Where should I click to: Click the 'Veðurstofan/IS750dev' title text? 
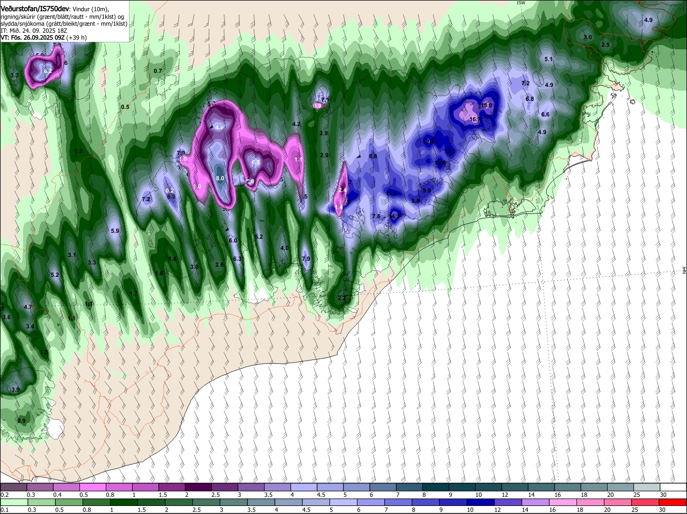[34, 9]
